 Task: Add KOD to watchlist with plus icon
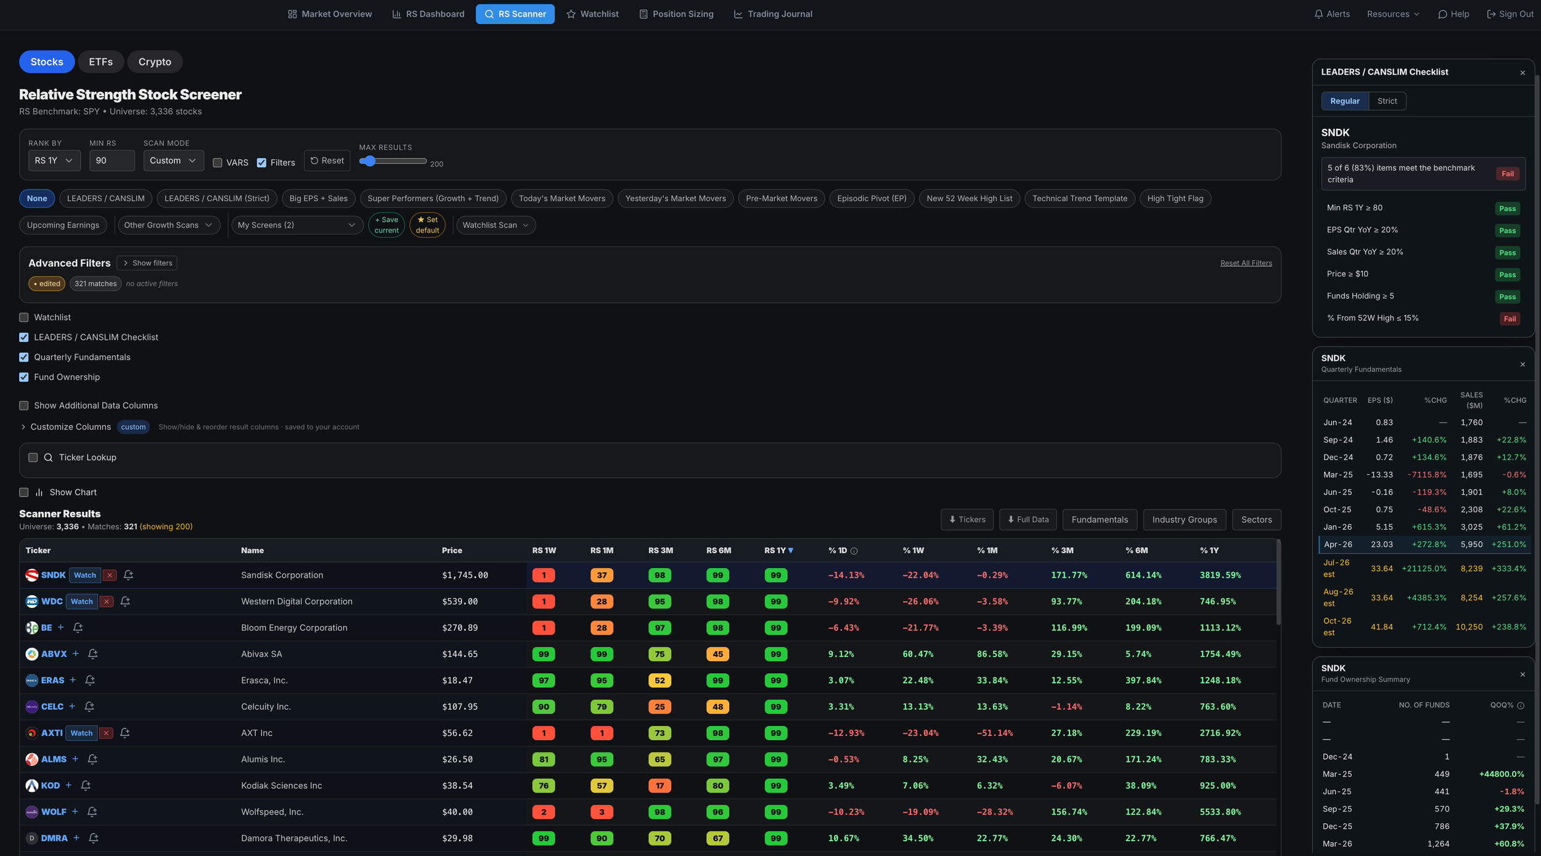pos(68,785)
